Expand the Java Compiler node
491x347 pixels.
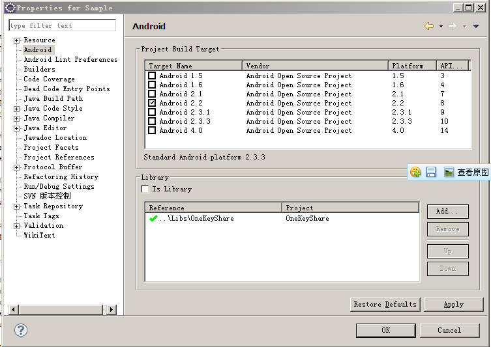click(x=16, y=118)
